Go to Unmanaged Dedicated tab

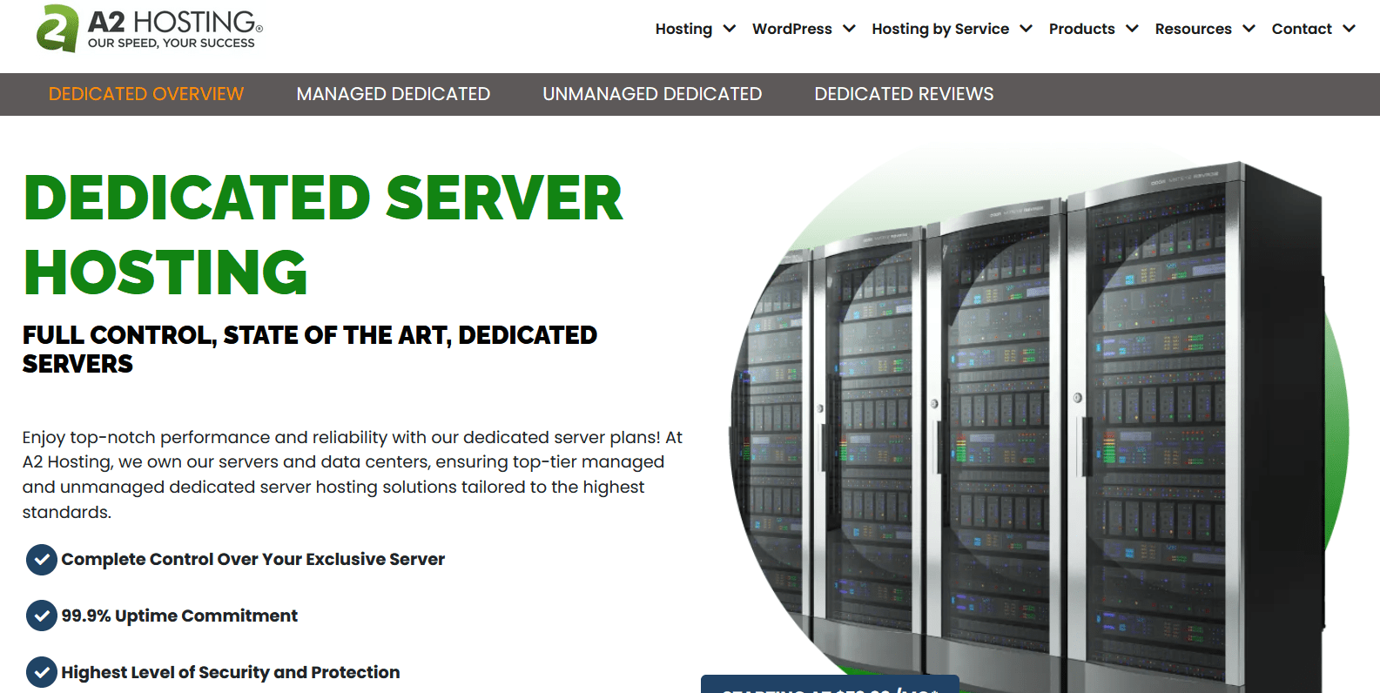coord(652,94)
